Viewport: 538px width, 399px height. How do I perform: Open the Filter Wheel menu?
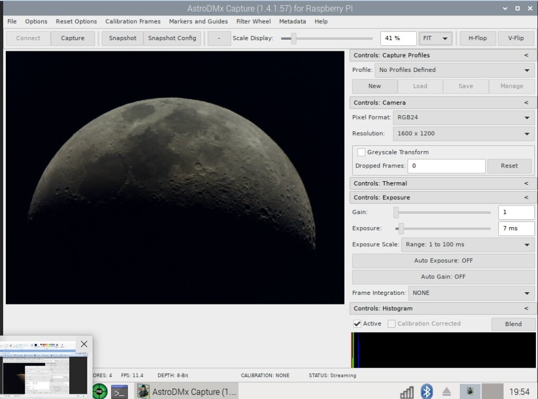click(x=253, y=22)
